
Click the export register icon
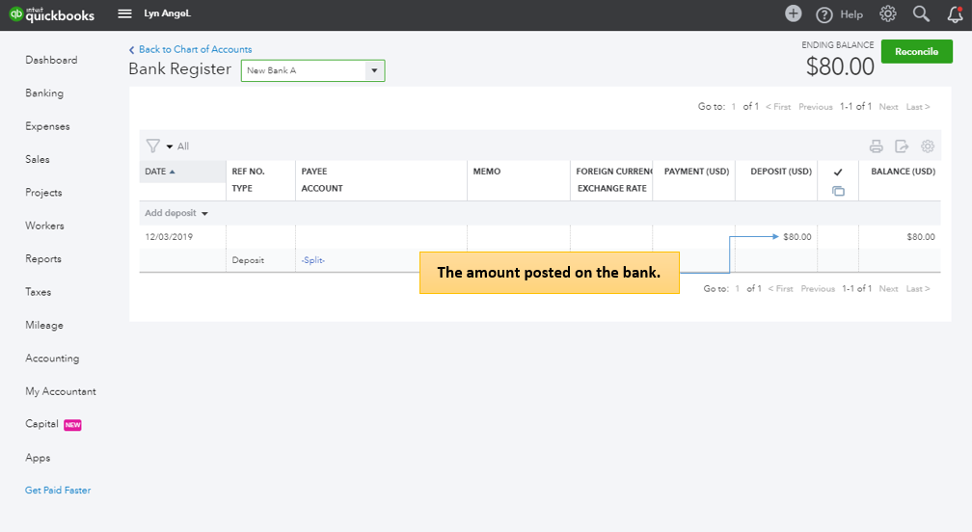click(902, 146)
